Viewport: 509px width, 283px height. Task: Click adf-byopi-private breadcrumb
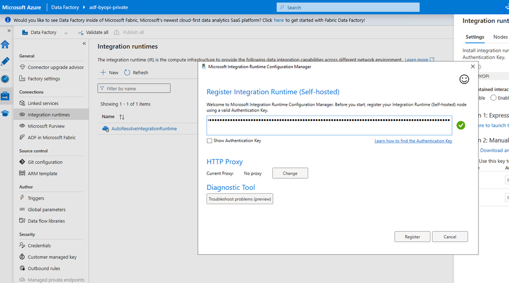109,7
